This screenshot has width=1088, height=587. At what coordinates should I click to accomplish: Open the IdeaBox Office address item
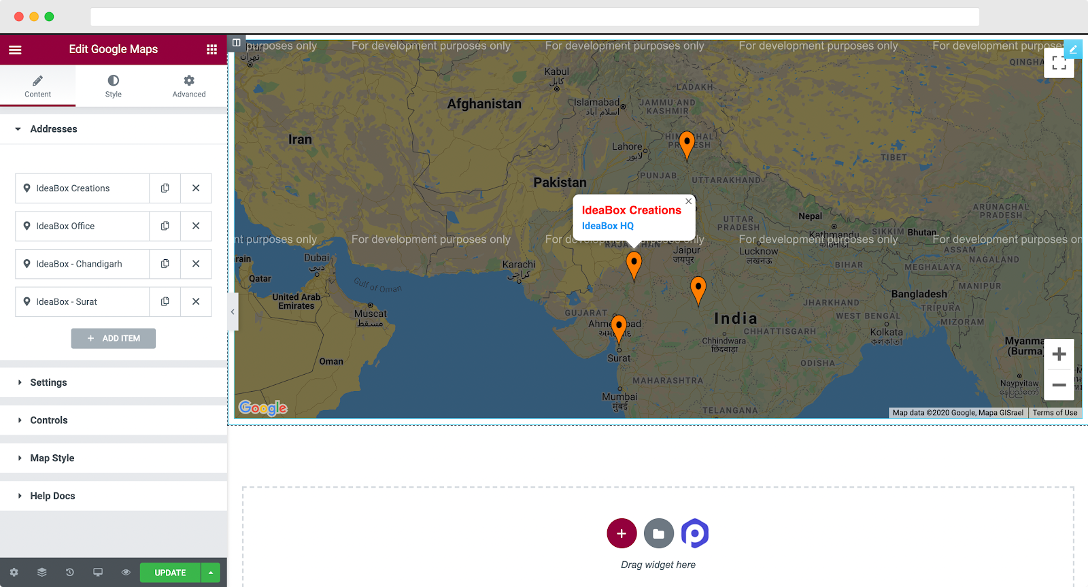(82, 226)
